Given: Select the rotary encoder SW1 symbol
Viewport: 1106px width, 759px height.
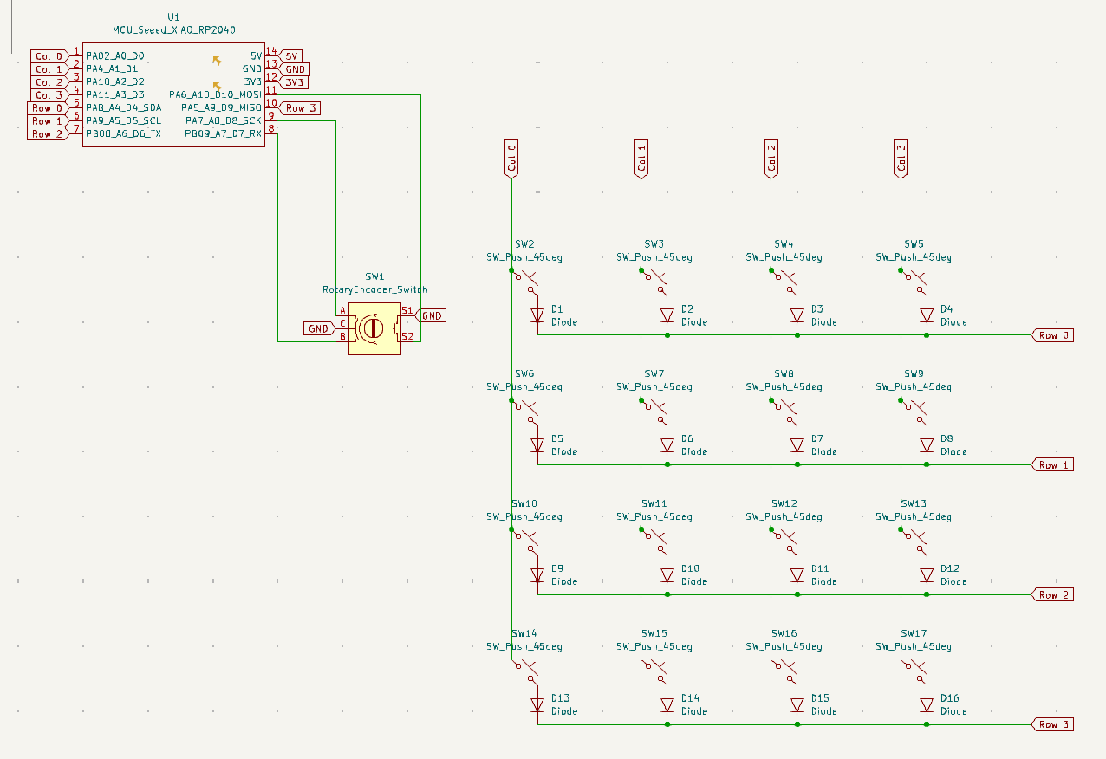Looking at the screenshot, I should coord(374,328).
